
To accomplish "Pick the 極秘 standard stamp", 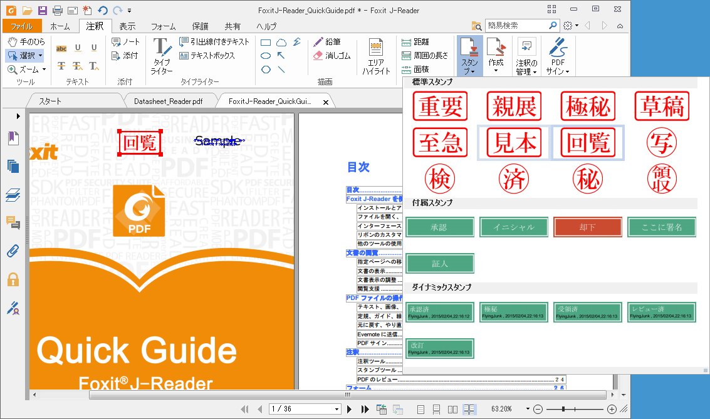I will click(588, 106).
